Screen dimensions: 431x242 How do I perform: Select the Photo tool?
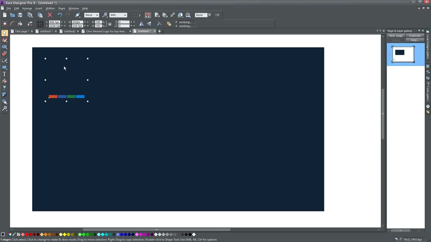click(5, 47)
